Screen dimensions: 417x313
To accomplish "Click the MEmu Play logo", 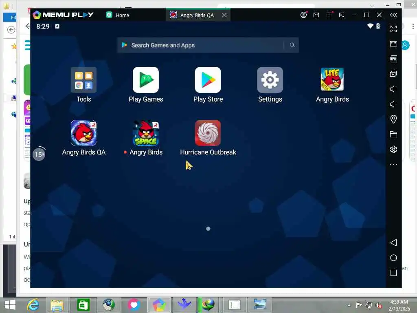I will pyautogui.click(x=63, y=15).
